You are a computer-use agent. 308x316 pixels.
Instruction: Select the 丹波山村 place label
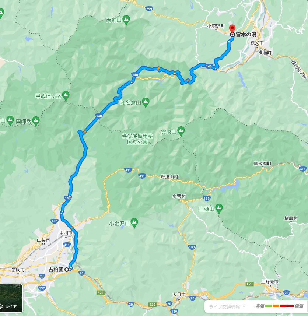[x=169, y=177]
